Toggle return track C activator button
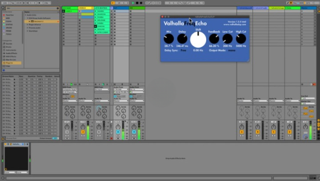This screenshot has height=181, width=320. tap(273, 132)
